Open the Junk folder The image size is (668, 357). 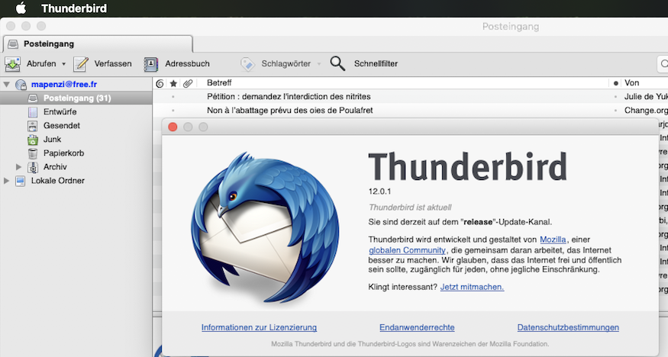pyautogui.click(x=52, y=139)
